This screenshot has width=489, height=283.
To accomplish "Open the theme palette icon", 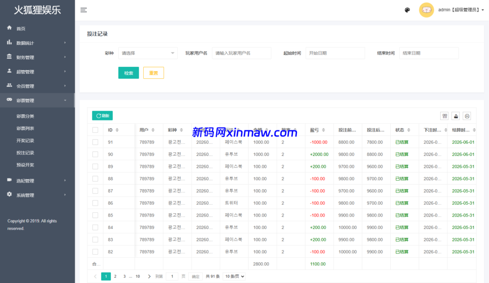I will tap(407, 10).
